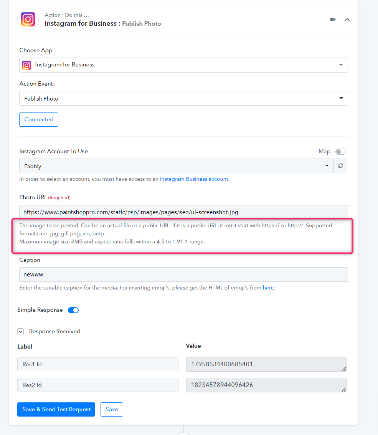Click the Instagram icon in Choose App field
This screenshot has width=378, height=435.
tap(26, 65)
